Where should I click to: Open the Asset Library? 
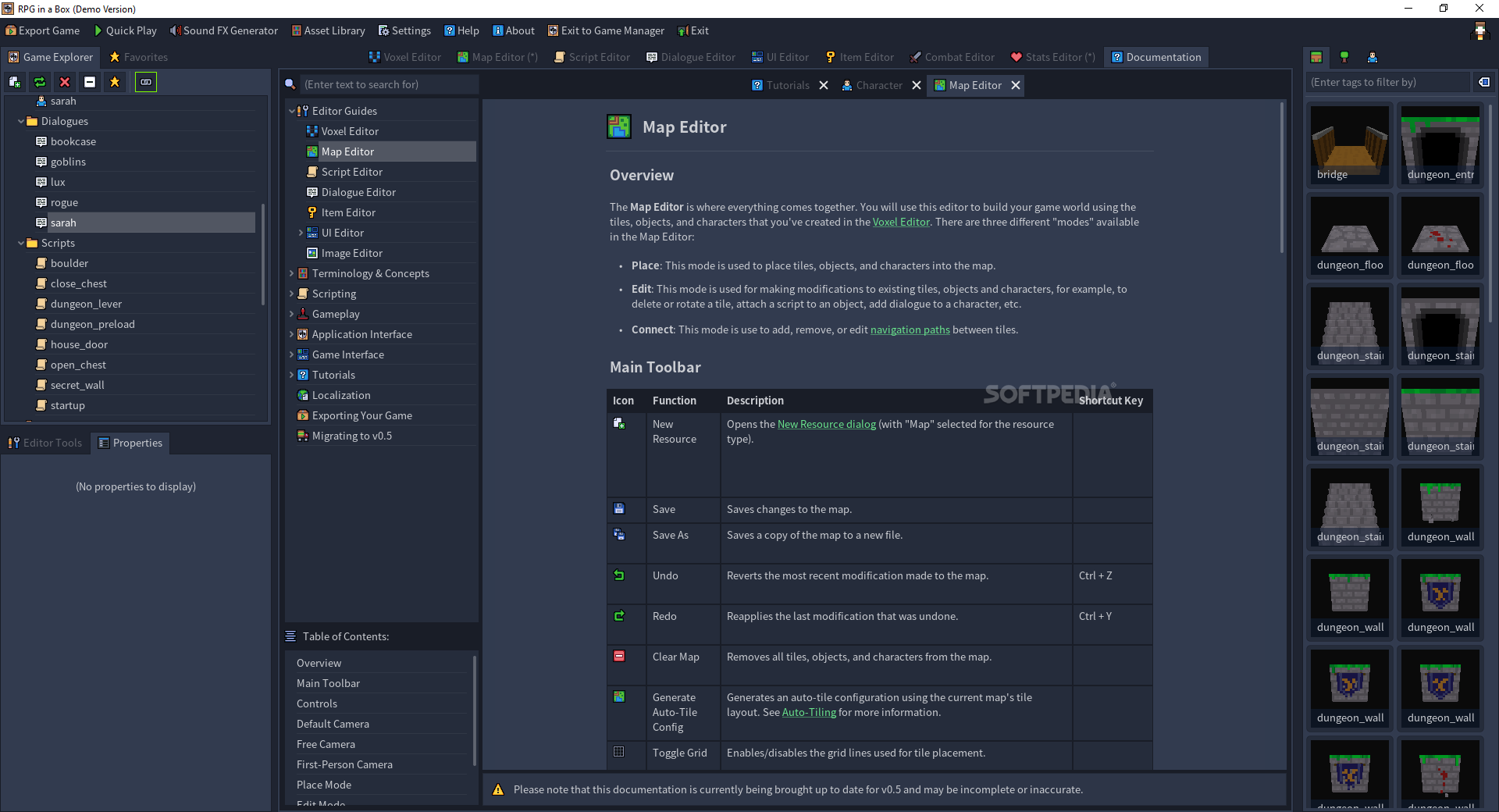point(328,30)
